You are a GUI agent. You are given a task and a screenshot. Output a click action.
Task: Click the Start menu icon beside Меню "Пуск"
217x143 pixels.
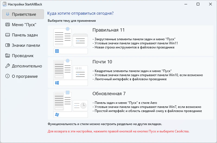pos(8,24)
